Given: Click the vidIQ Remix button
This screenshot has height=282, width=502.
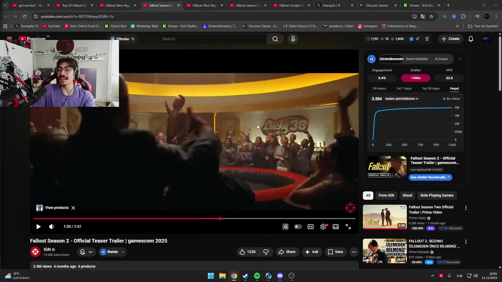Looking at the screenshot, I should 109,252.
